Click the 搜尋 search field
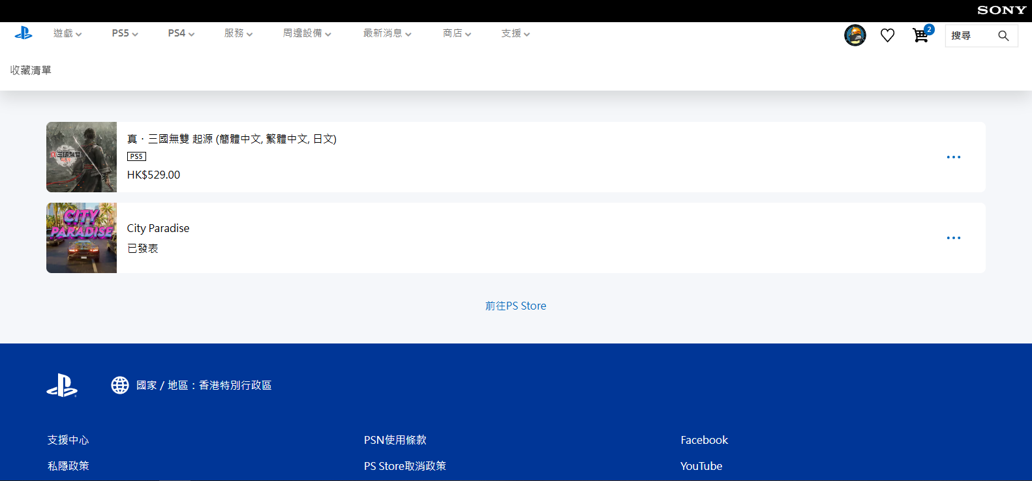Image resolution: width=1032 pixels, height=481 pixels. (x=981, y=36)
